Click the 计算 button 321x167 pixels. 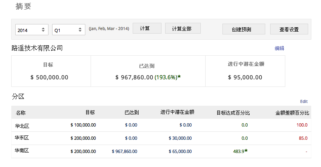(x=147, y=28)
